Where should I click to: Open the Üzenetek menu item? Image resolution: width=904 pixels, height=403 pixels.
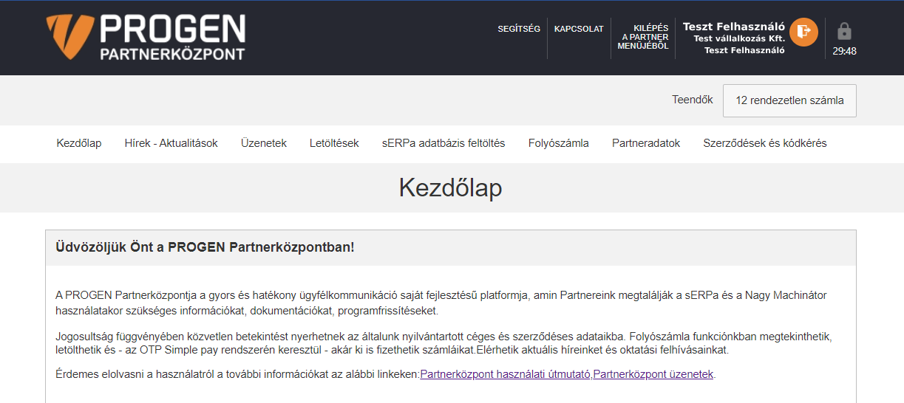coord(264,143)
